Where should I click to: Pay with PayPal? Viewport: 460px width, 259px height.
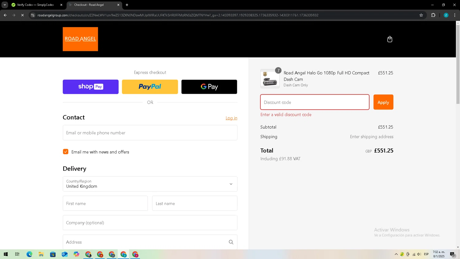[x=150, y=87]
